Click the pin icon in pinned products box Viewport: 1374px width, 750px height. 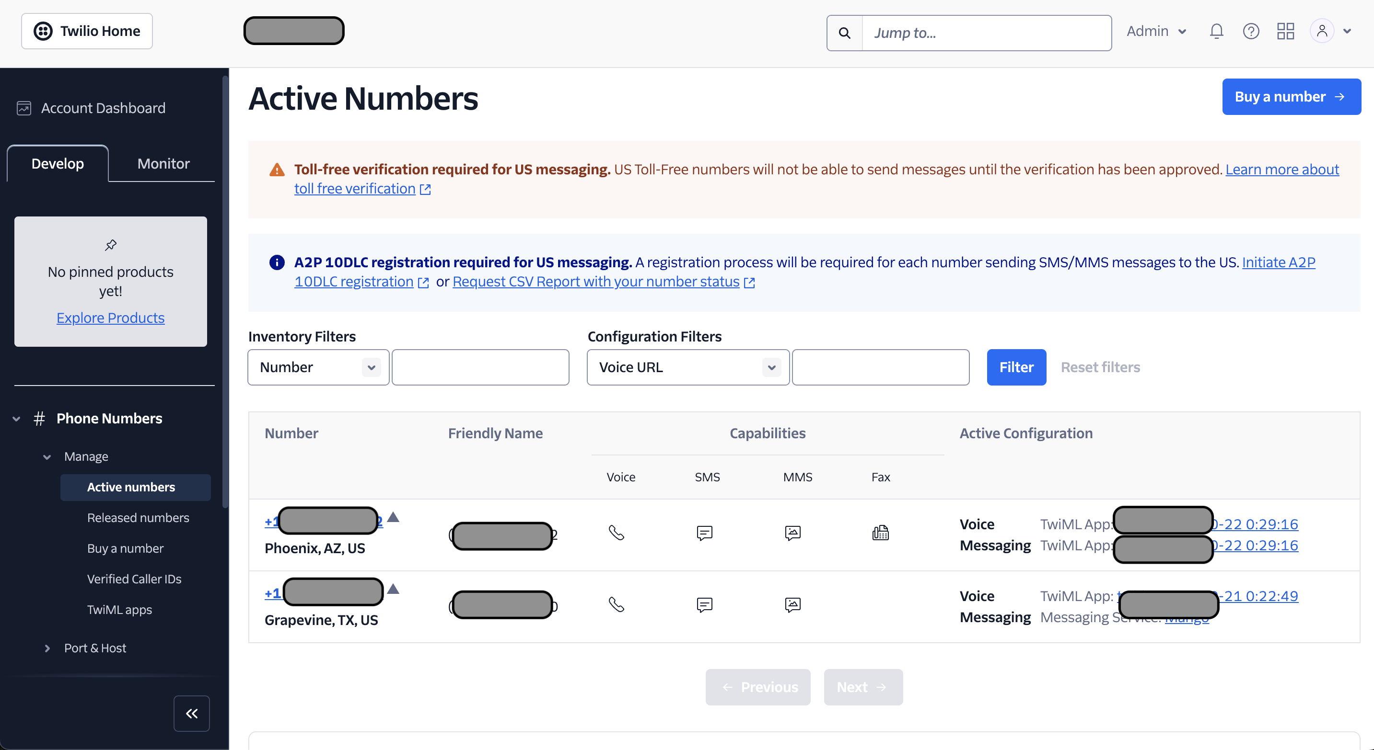[110, 245]
